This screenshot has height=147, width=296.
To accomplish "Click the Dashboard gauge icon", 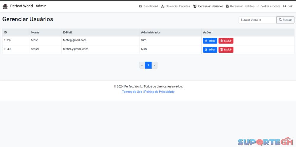I will tap(140, 6).
